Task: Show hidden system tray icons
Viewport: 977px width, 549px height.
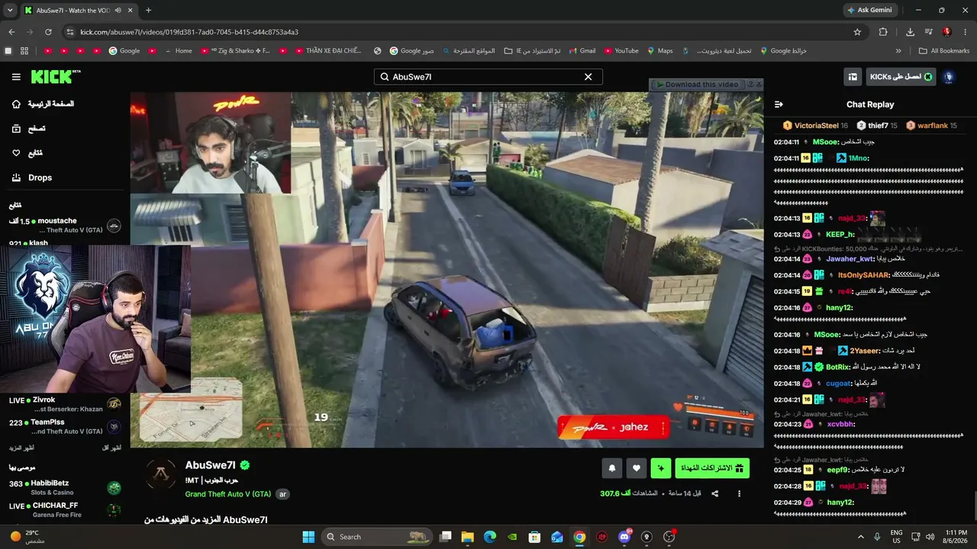Action: pos(861,537)
